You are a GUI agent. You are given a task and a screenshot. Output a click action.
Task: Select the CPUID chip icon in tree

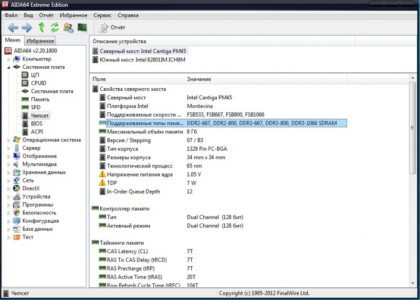click(25, 83)
